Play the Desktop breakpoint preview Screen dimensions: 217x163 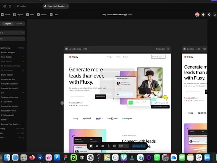tap(185, 49)
